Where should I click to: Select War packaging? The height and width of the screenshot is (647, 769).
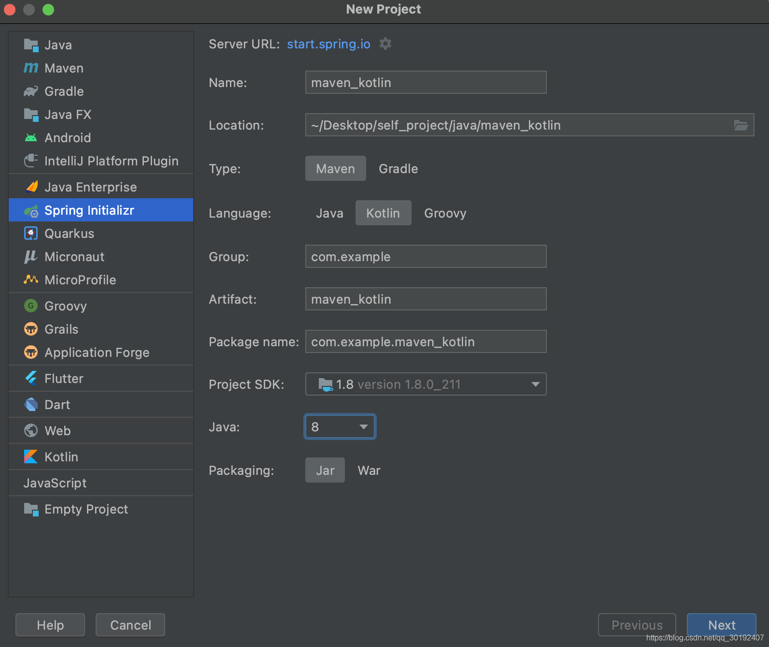click(x=369, y=470)
